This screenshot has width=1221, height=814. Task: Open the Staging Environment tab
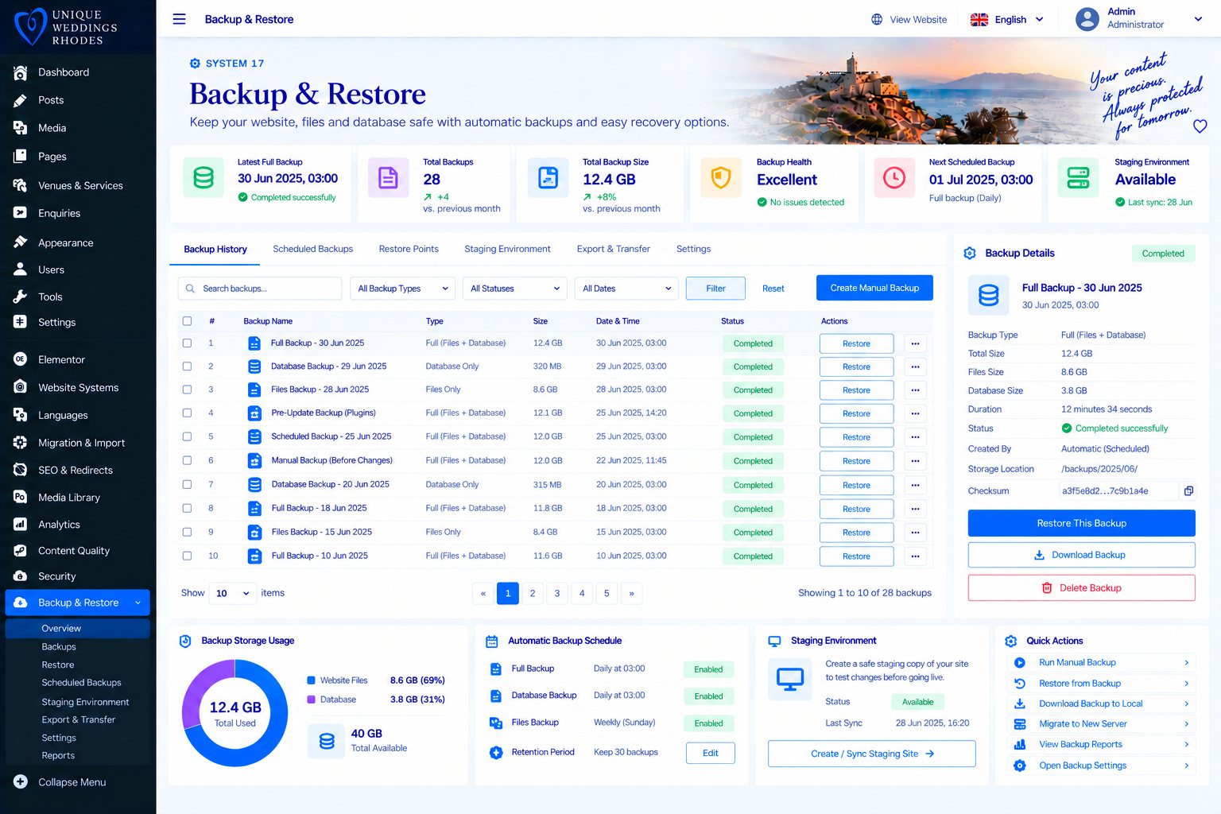pyautogui.click(x=508, y=249)
